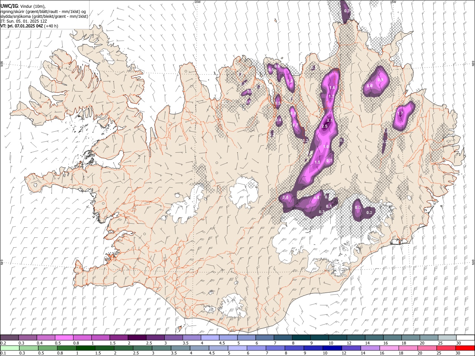This screenshot has height=356, width=475.
Task: Click the 0.3 swatch in the upper purple legend row
Action: coord(27,338)
